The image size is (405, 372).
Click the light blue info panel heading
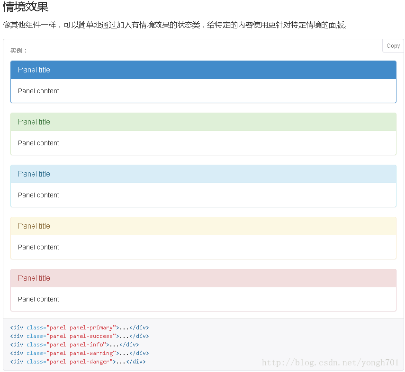[203, 174]
